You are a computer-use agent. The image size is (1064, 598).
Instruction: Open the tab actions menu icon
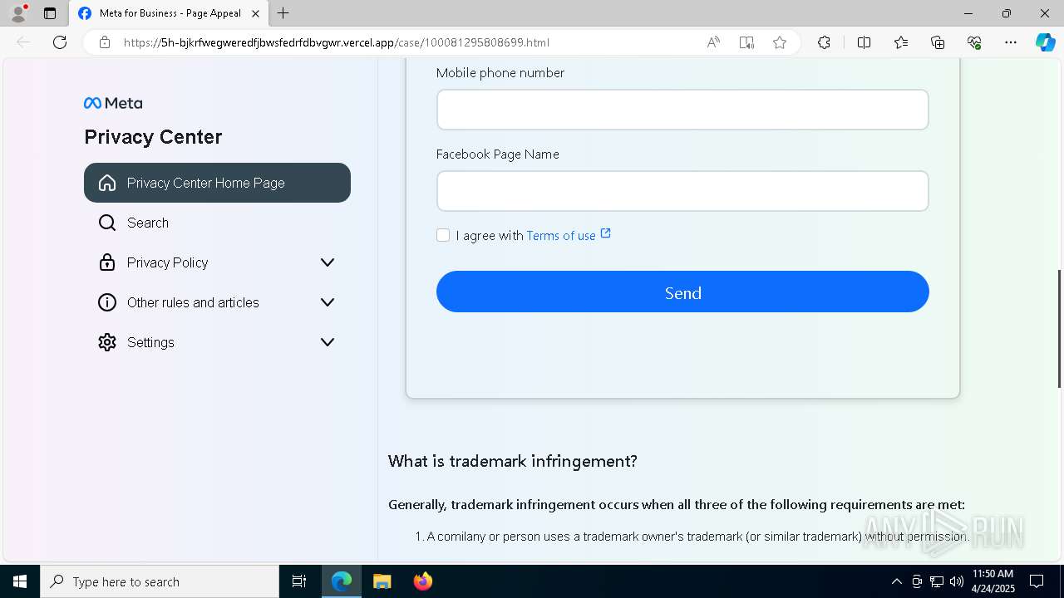[x=50, y=13]
